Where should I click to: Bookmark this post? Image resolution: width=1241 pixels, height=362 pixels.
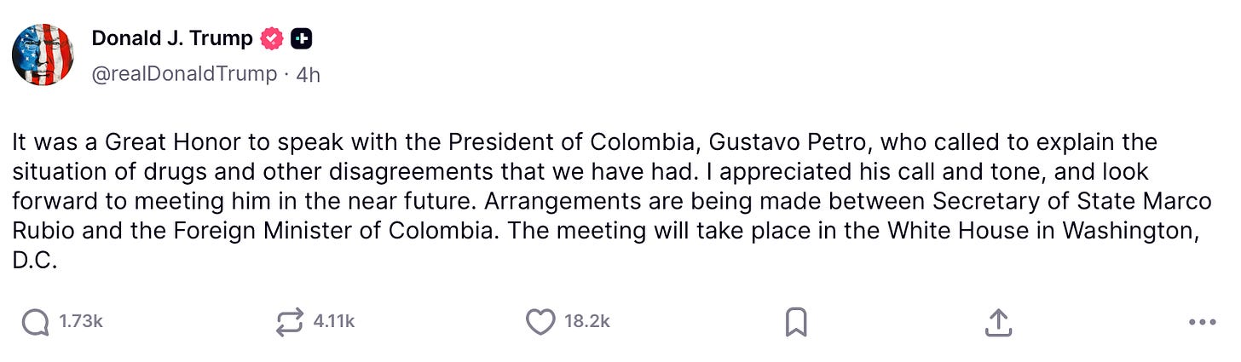[795, 322]
